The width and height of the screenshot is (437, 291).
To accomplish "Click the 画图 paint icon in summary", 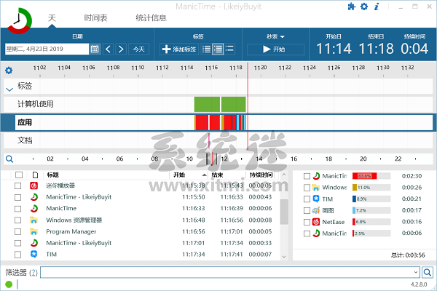I will click(x=316, y=210).
